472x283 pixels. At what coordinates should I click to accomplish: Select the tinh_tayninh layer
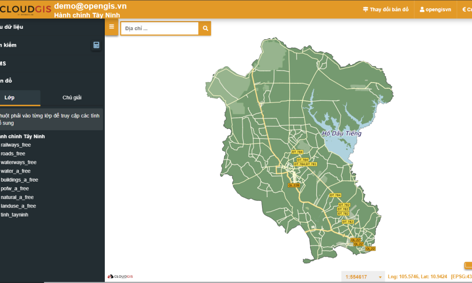click(15, 215)
